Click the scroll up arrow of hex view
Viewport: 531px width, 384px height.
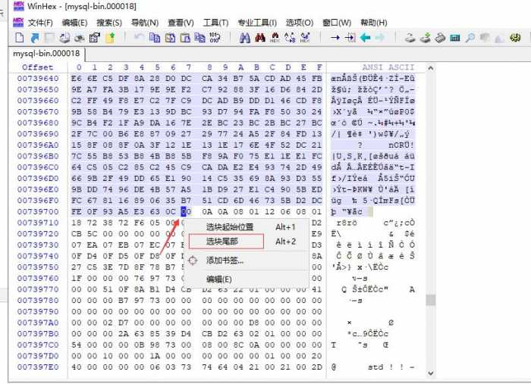point(430,68)
